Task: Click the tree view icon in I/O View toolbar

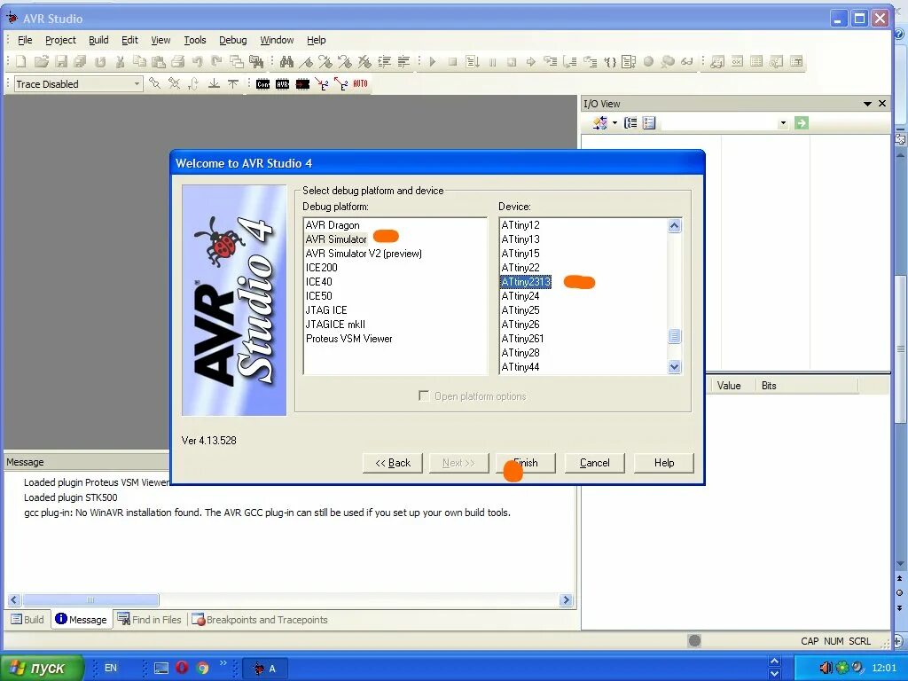Action: click(630, 122)
